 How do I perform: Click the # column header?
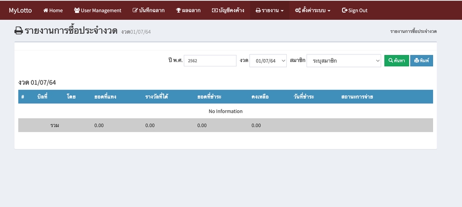(23, 97)
